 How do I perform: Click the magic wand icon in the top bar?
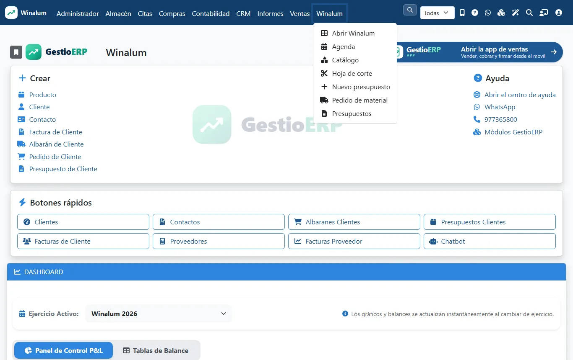click(516, 13)
